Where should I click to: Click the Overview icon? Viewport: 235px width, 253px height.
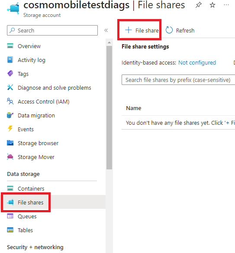10,46
